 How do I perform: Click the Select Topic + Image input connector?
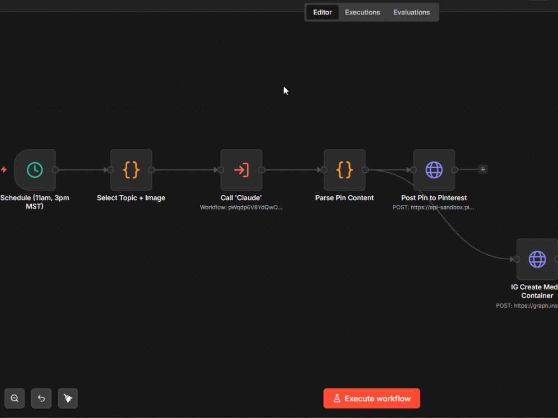110,170
